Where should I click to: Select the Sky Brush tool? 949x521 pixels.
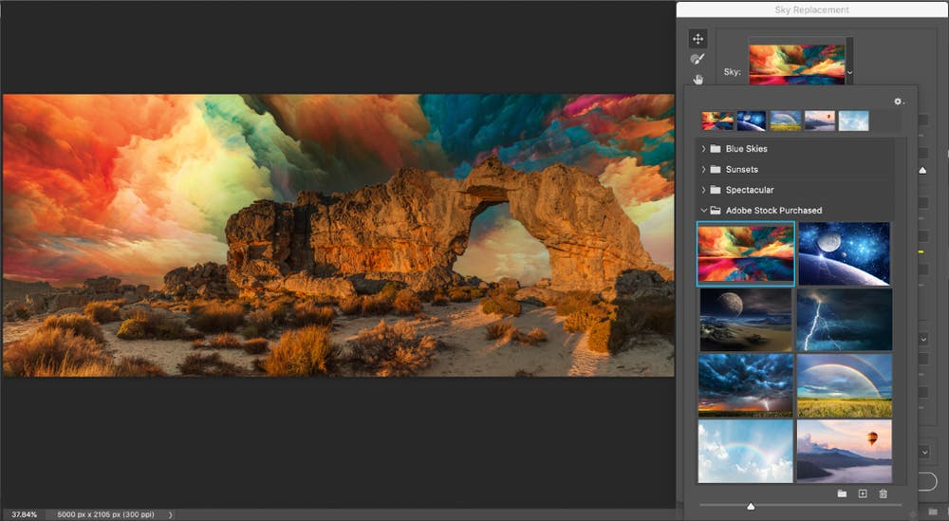(x=698, y=59)
